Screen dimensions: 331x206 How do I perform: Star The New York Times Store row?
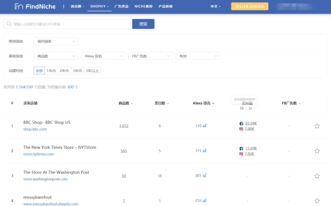[x=317, y=151]
